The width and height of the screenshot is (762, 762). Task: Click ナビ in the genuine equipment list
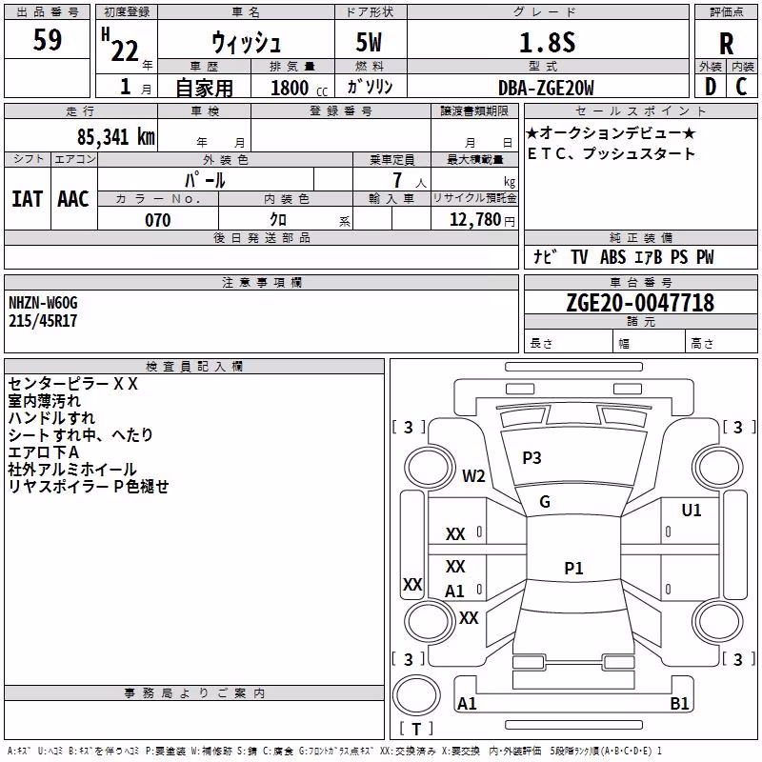coord(545,256)
